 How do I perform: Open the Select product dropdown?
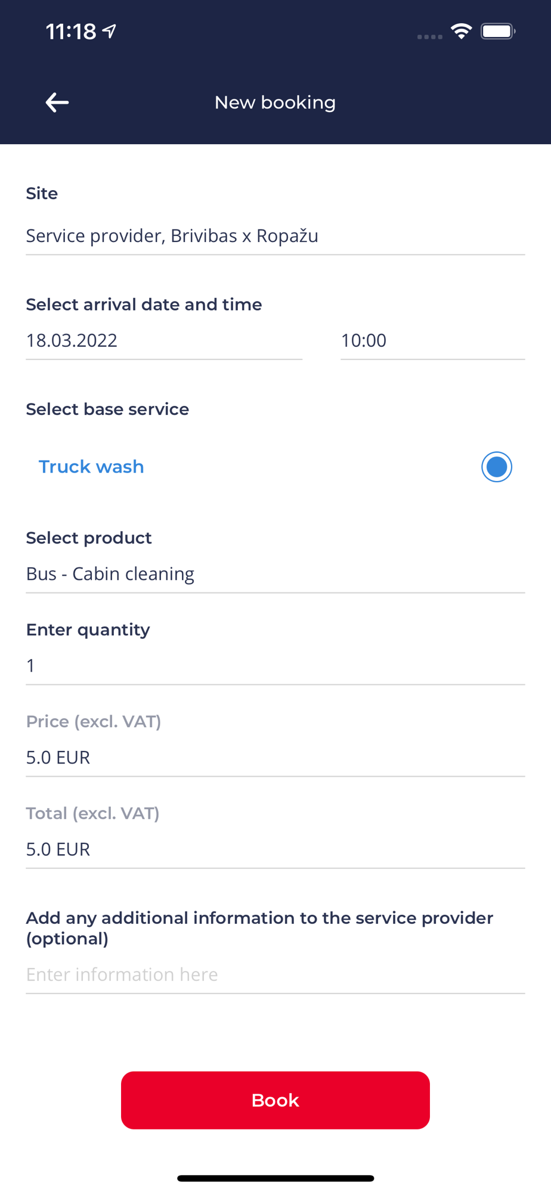point(275,574)
